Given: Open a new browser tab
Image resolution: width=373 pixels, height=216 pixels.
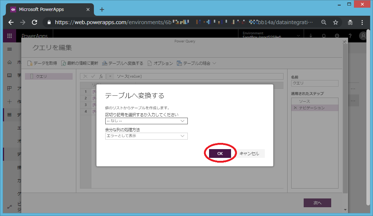Looking at the screenshot, I should pyautogui.click(x=102, y=10).
